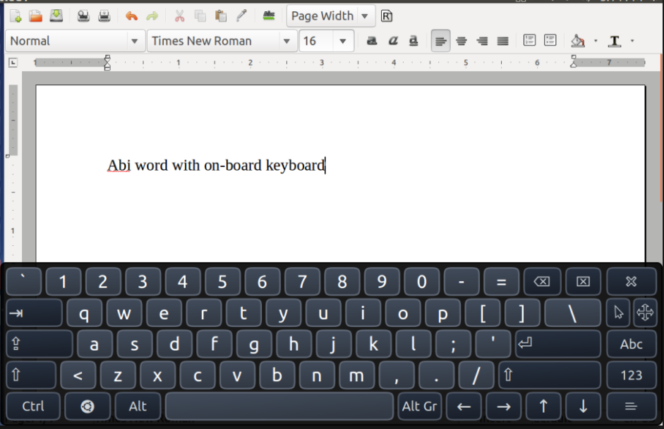Screen dimensions: 664x429
Task: Click the second list icon after the alignment buttons
Action: tap(550, 40)
